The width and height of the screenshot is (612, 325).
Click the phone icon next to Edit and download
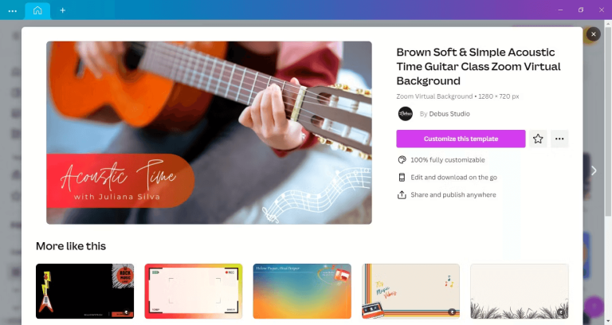click(402, 178)
